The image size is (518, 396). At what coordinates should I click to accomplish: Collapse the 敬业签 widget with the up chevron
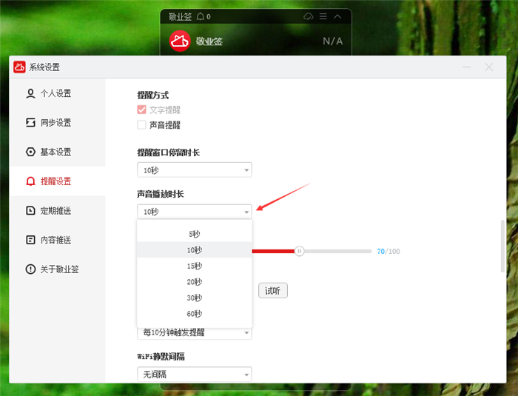click(x=337, y=16)
